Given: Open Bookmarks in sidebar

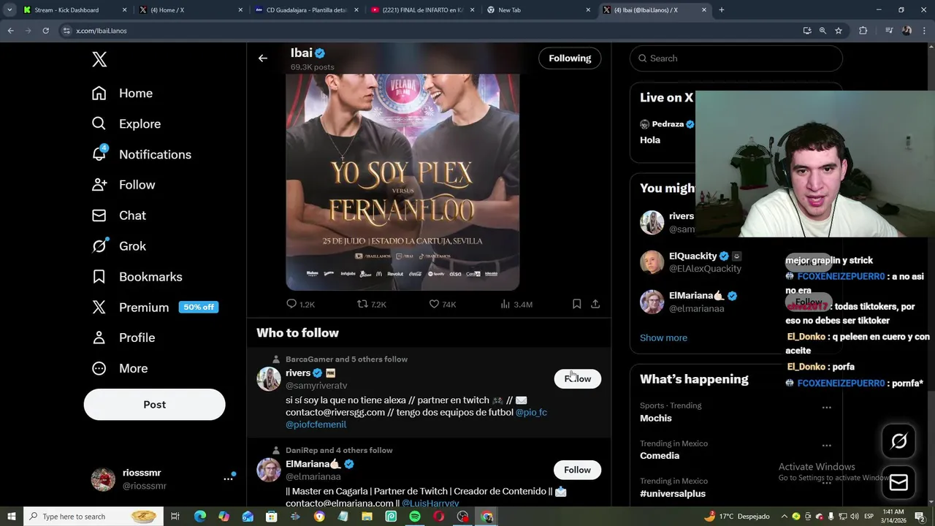Looking at the screenshot, I should click(x=137, y=277).
